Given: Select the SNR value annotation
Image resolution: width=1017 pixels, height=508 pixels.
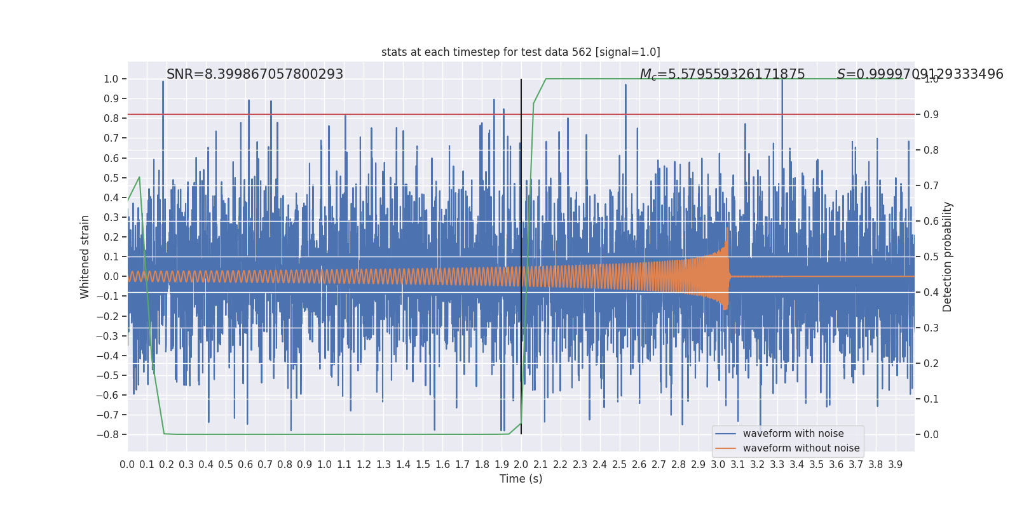Looking at the screenshot, I should [x=255, y=74].
